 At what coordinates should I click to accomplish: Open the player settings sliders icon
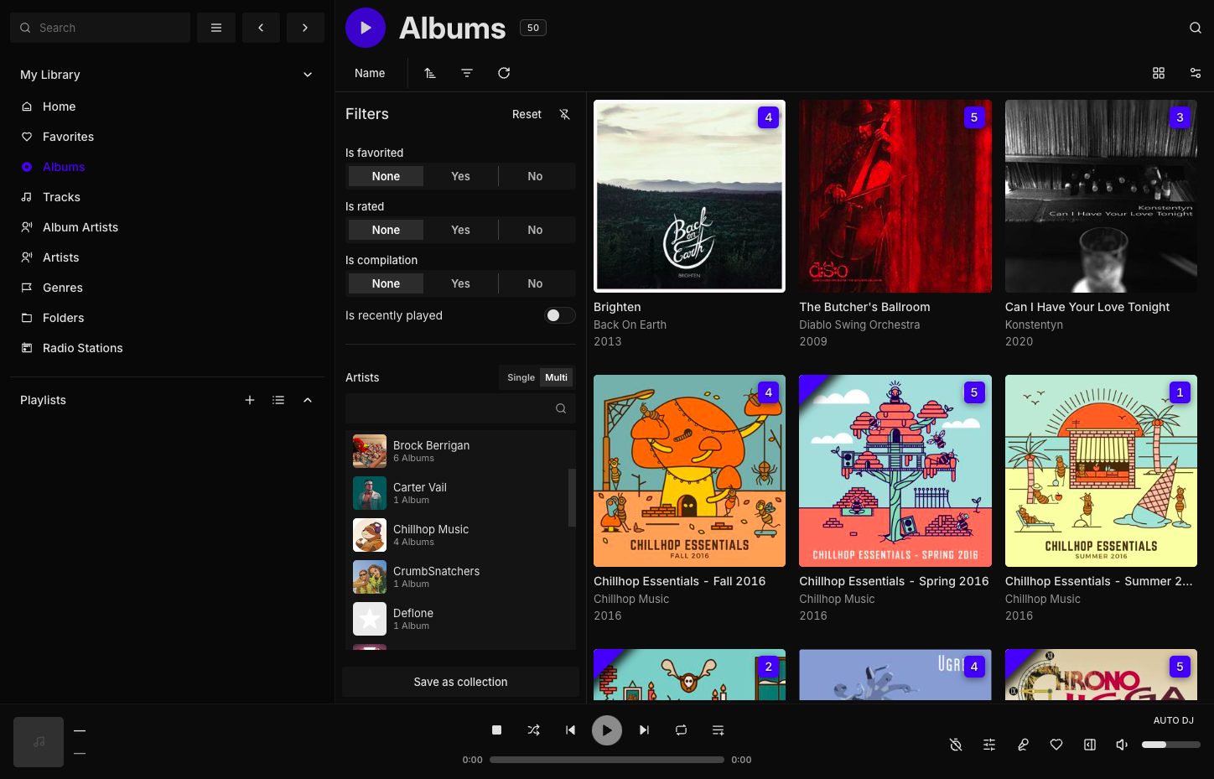coord(989,745)
